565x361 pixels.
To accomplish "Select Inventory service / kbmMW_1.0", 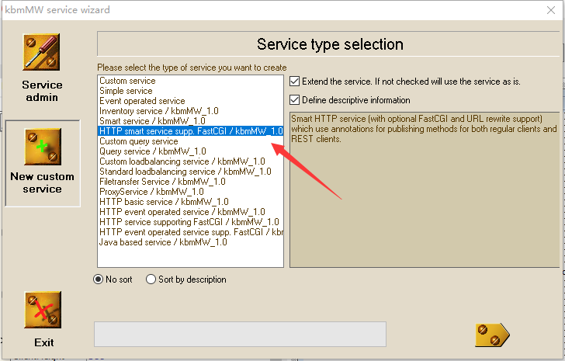I will click(x=190, y=111).
